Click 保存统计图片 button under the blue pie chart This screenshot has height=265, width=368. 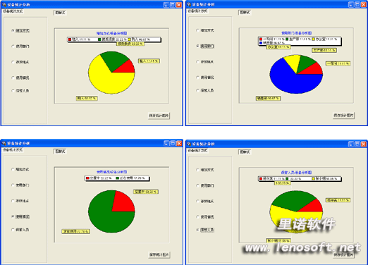[x=343, y=116]
